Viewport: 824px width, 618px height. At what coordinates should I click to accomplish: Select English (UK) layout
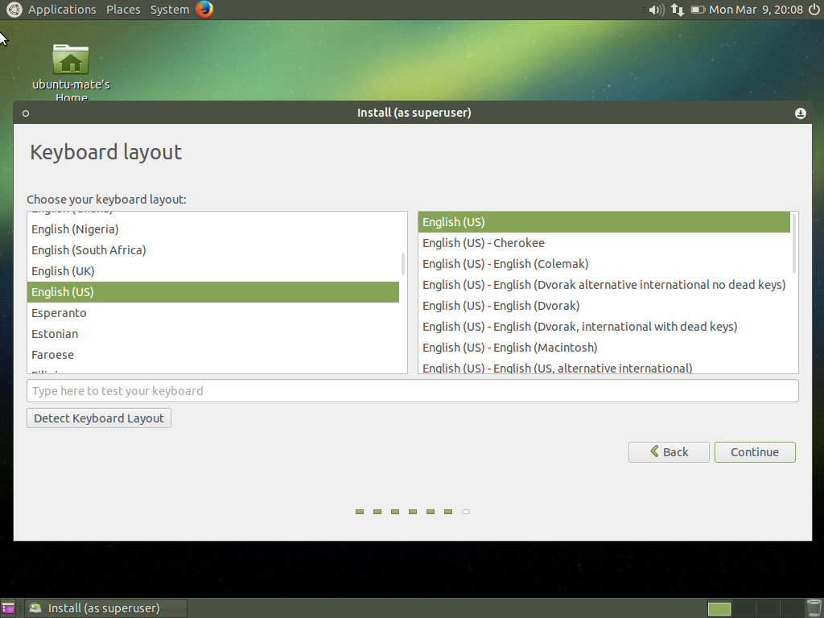(x=212, y=271)
